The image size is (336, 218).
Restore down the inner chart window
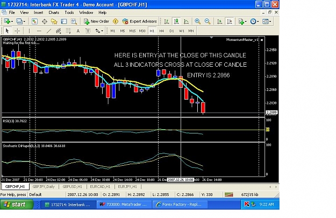click(x=269, y=12)
